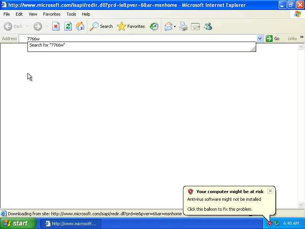Click inside the Address text field
This screenshot has width=305, height=229.
pyautogui.click(x=138, y=39)
